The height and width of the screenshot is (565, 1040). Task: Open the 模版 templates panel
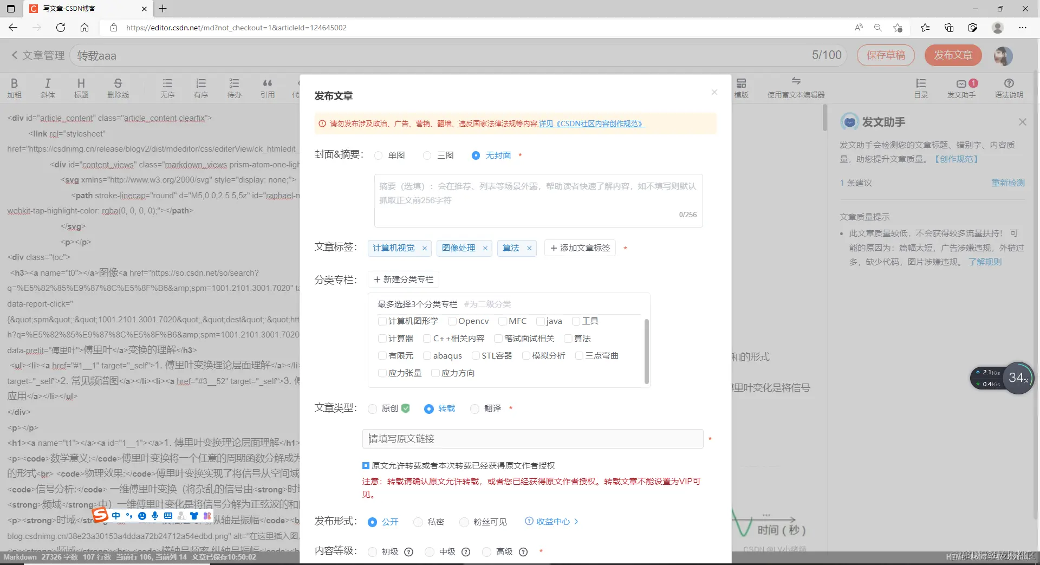click(741, 87)
